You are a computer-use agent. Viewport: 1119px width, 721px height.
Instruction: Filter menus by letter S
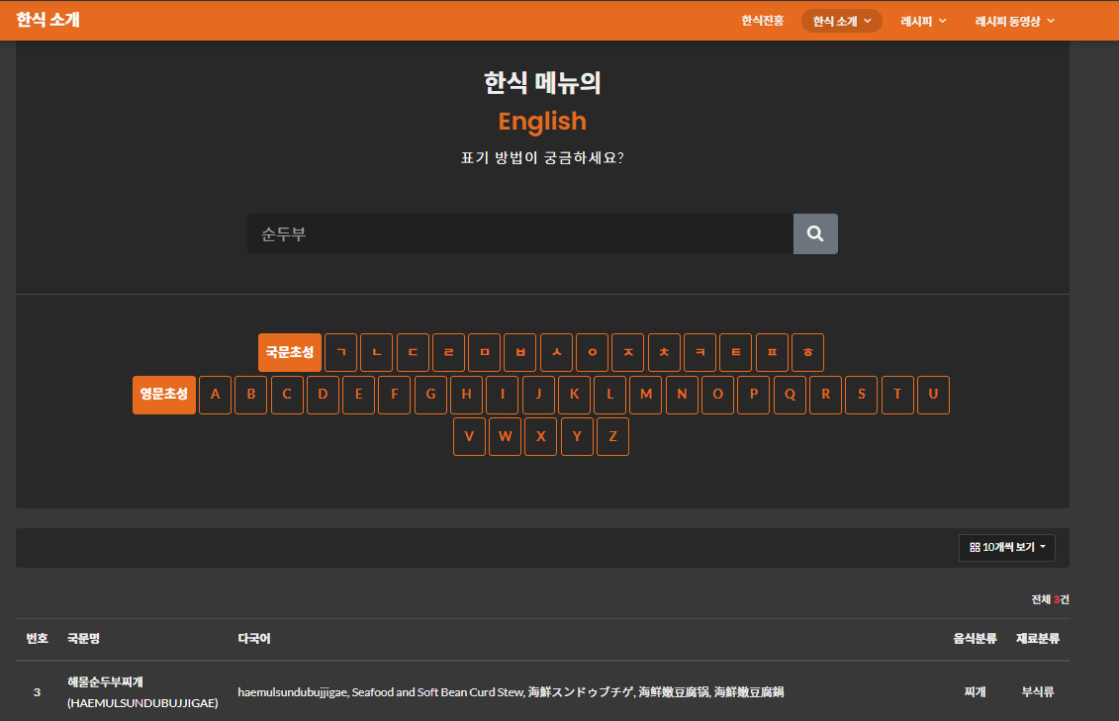[x=862, y=395]
